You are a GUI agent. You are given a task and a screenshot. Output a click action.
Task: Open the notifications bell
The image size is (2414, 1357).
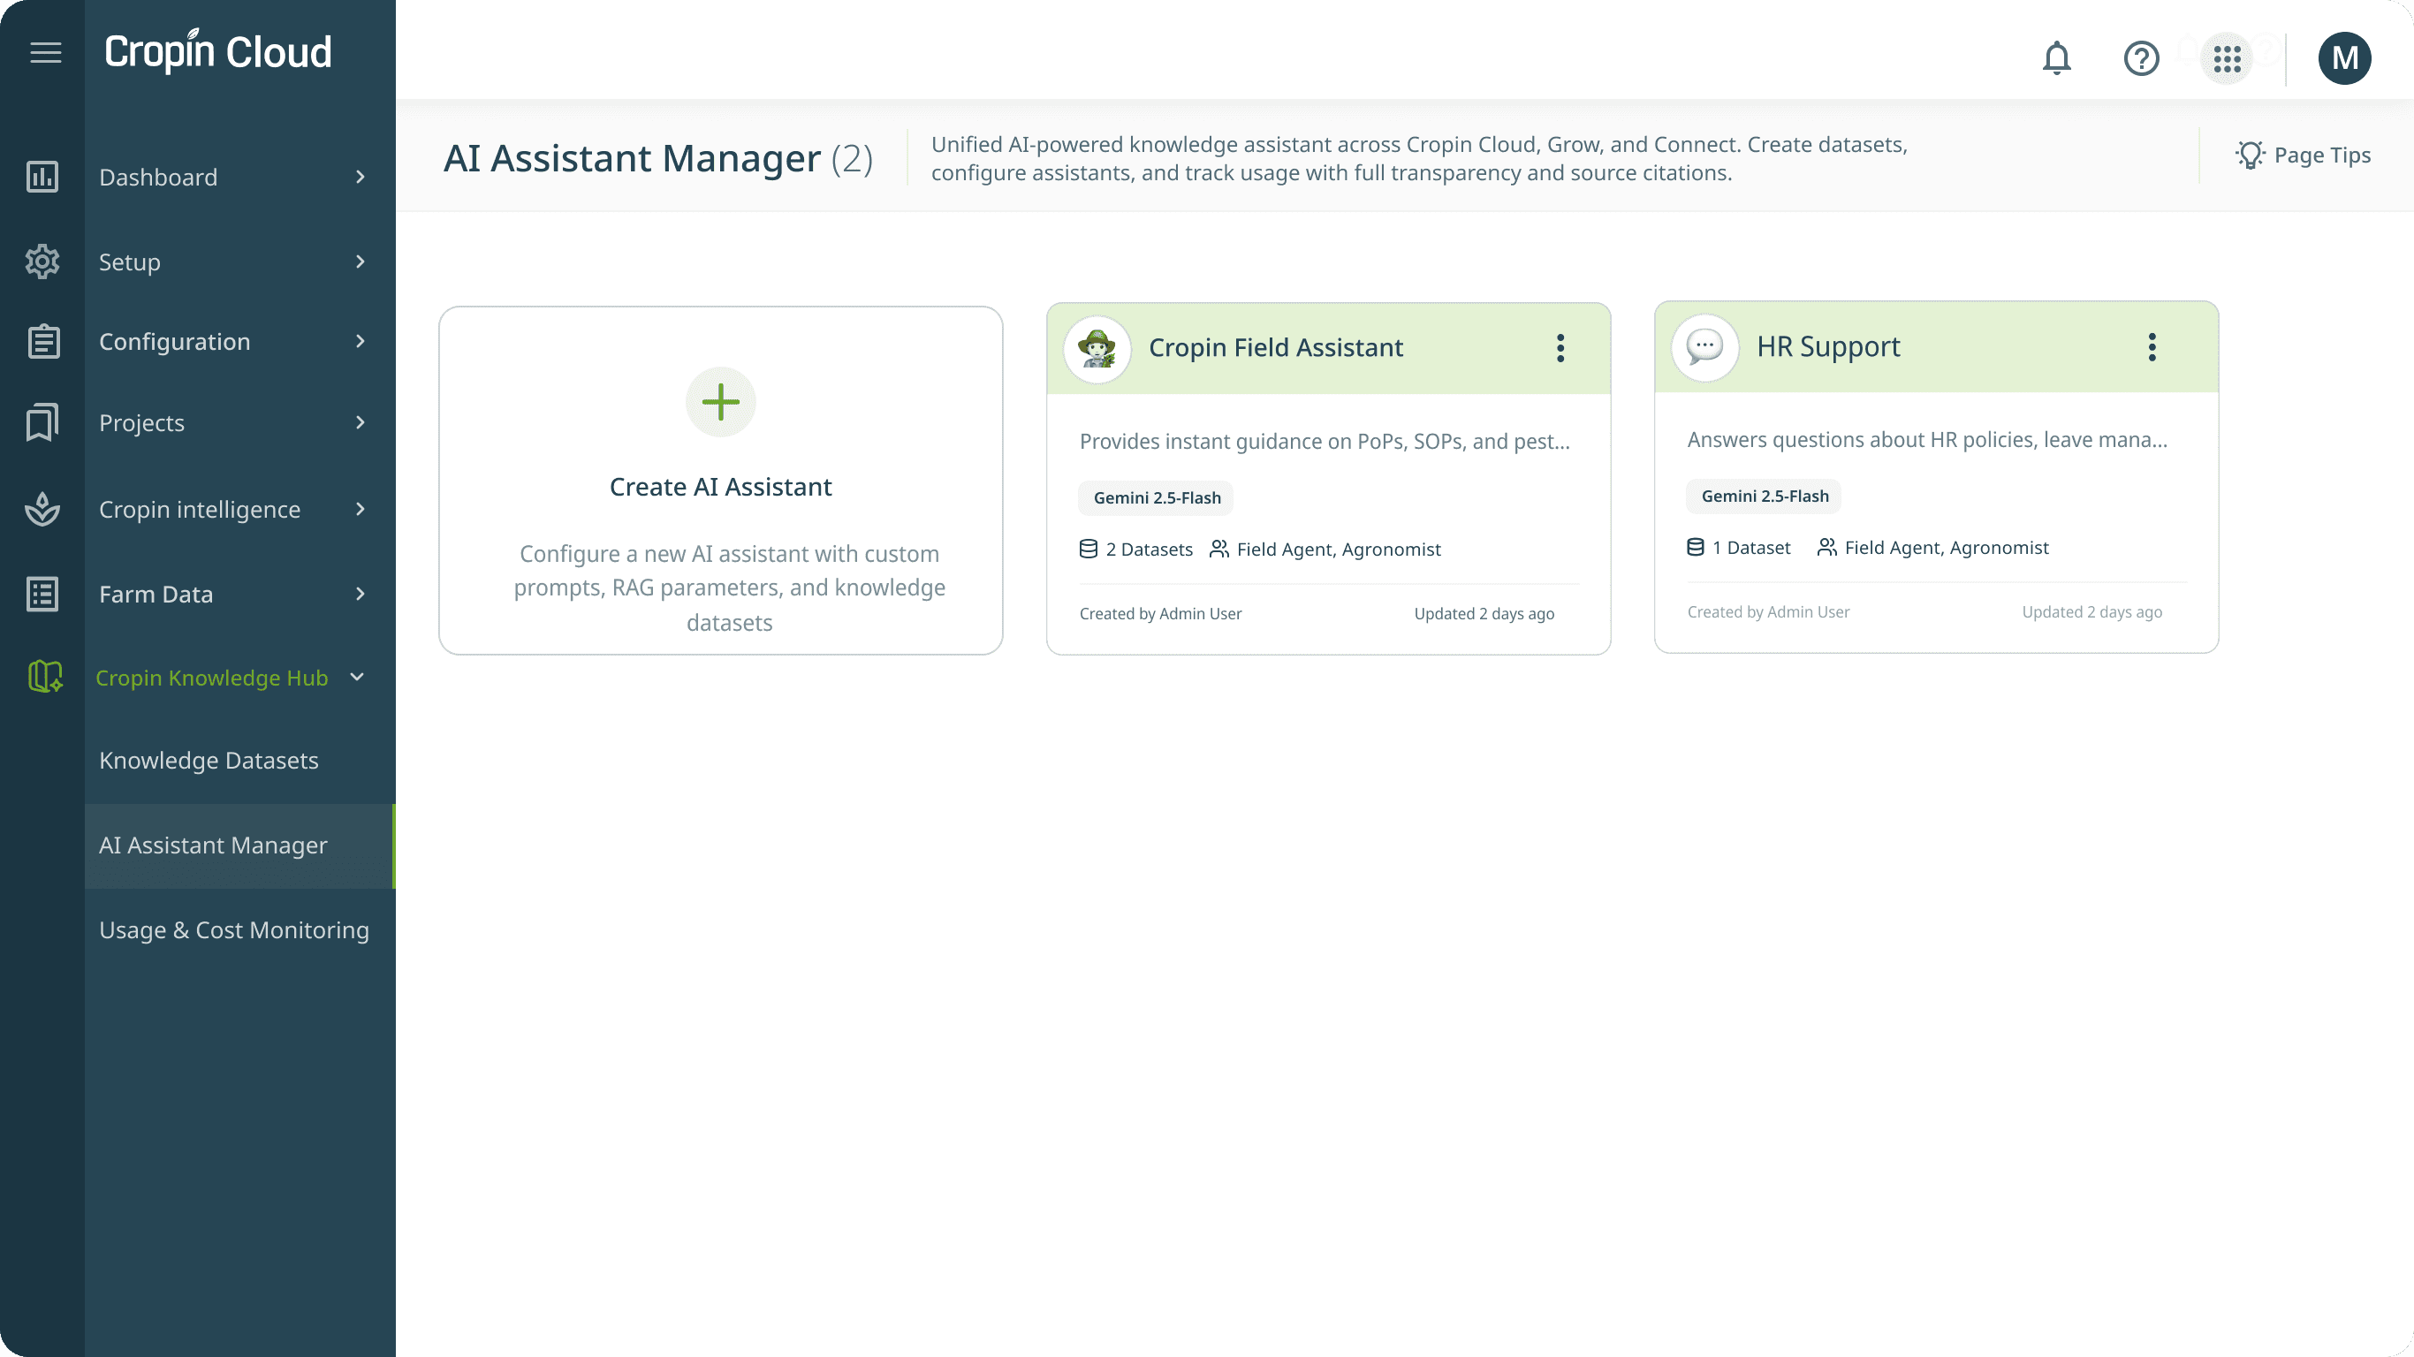point(2056,58)
